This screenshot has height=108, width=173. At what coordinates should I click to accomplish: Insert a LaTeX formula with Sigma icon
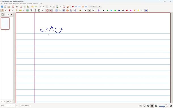coord(35,10)
